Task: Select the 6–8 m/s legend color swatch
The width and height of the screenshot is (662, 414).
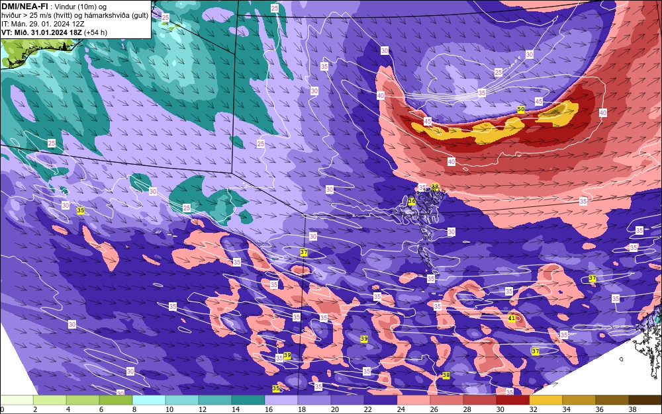Action: pyautogui.click(x=116, y=400)
